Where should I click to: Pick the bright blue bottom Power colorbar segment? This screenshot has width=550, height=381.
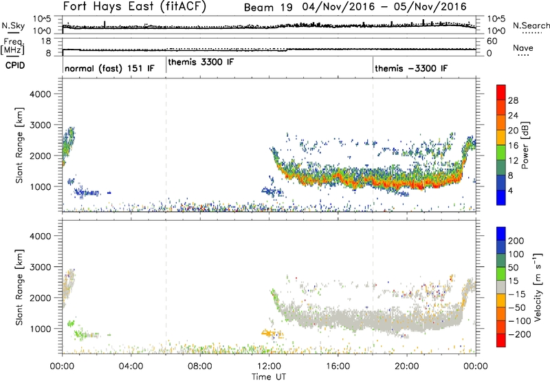click(x=501, y=197)
